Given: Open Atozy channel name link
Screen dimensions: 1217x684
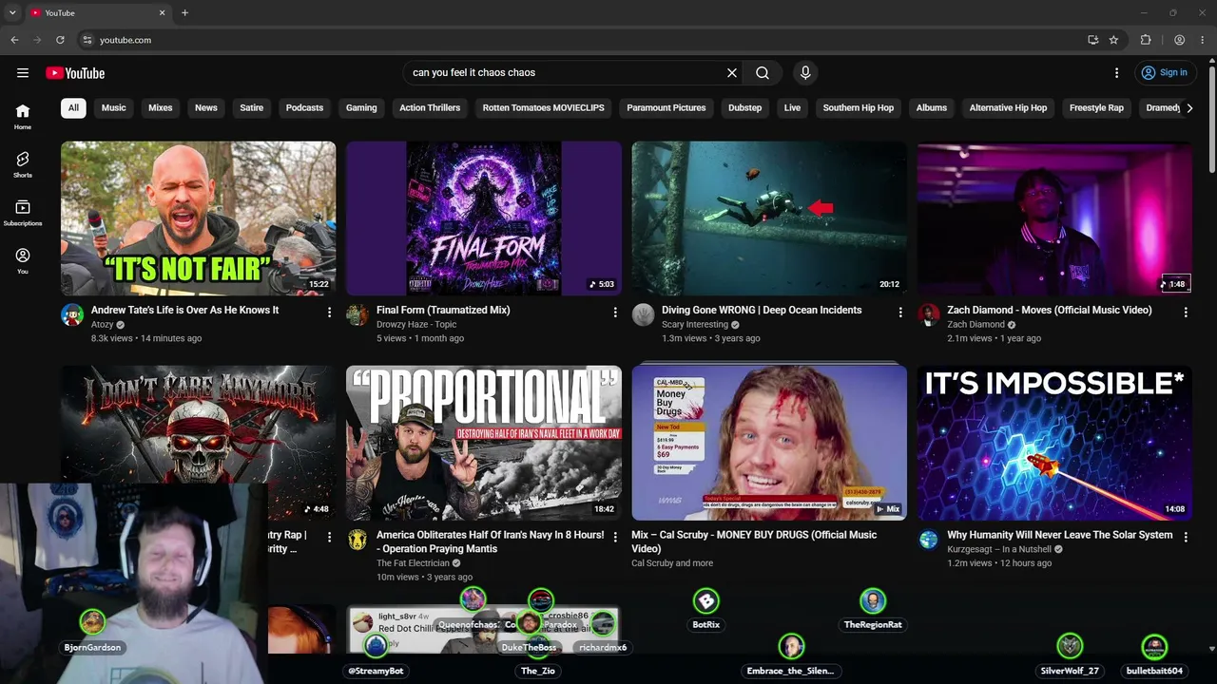Looking at the screenshot, I should pyautogui.click(x=102, y=325).
